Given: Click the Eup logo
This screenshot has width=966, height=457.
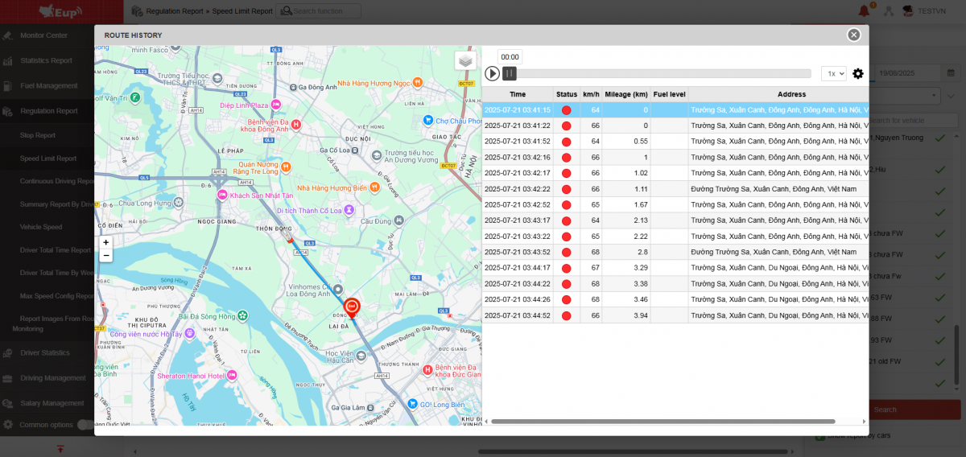Looking at the screenshot, I should (x=62, y=11).
